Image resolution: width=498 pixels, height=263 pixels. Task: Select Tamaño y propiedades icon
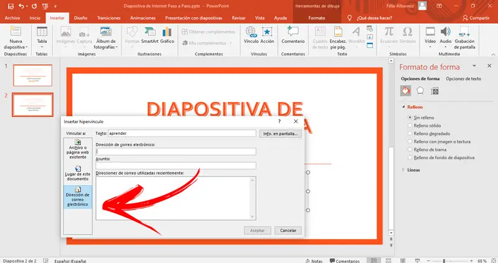tap(435, 91)
